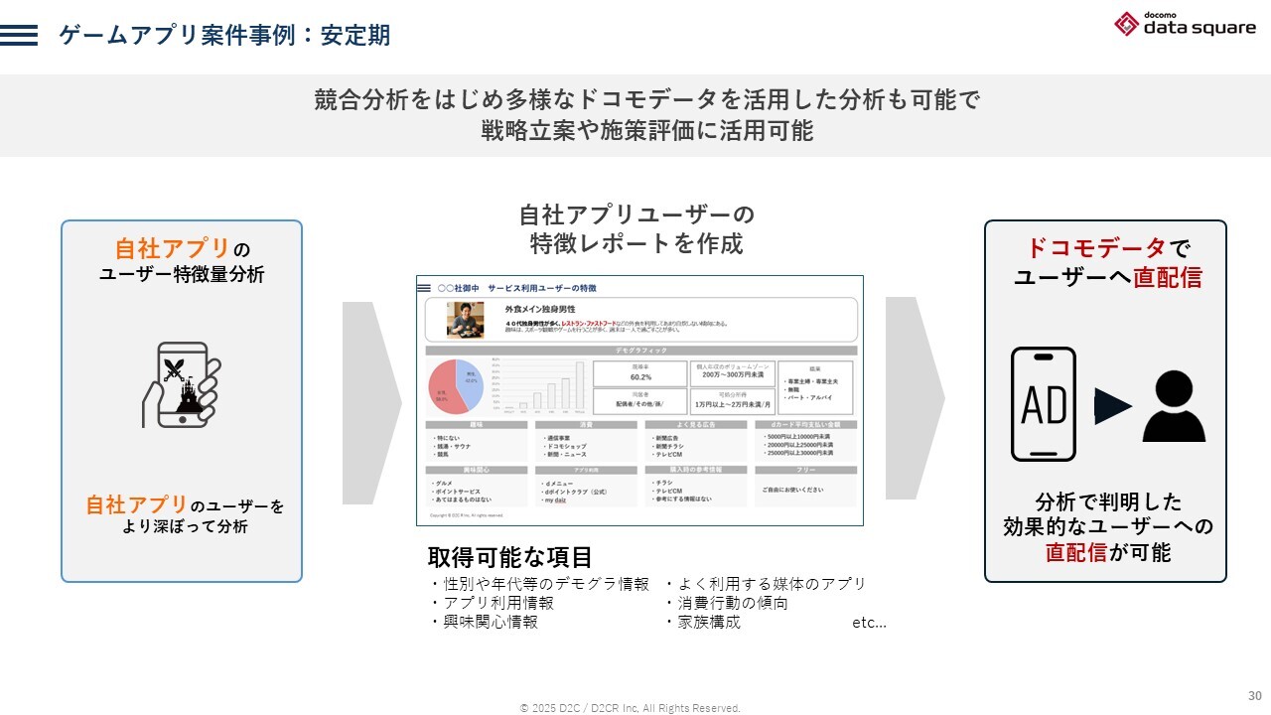Viewport: 1271px width, 715px height.
Task: Click the page number 30
Action: click(1254, 695)
